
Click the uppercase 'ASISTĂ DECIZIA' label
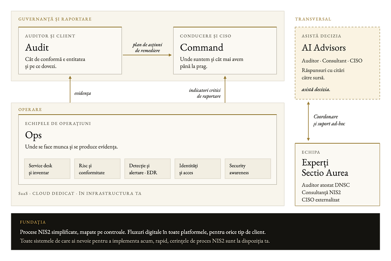click(x=322, y=36)
